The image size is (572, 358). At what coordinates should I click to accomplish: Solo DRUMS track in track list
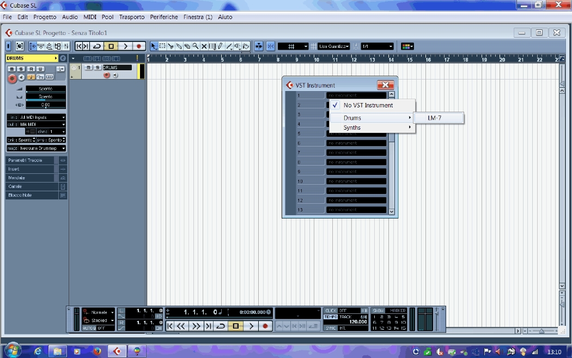(x=97, y=68)
